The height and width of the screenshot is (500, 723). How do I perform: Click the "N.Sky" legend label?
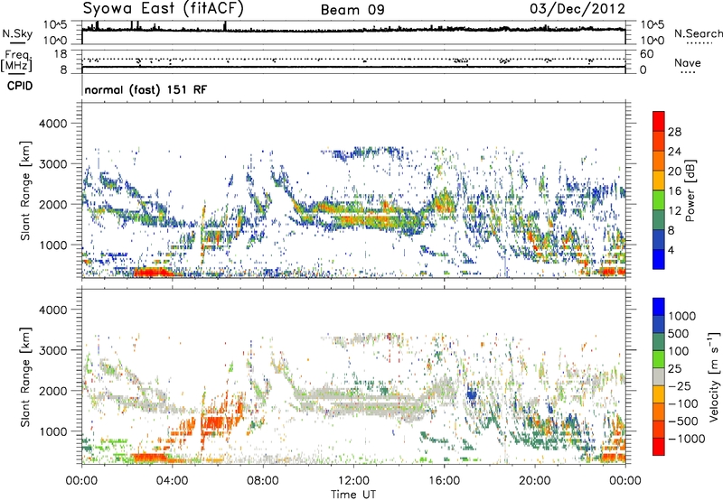click(17, 34)
